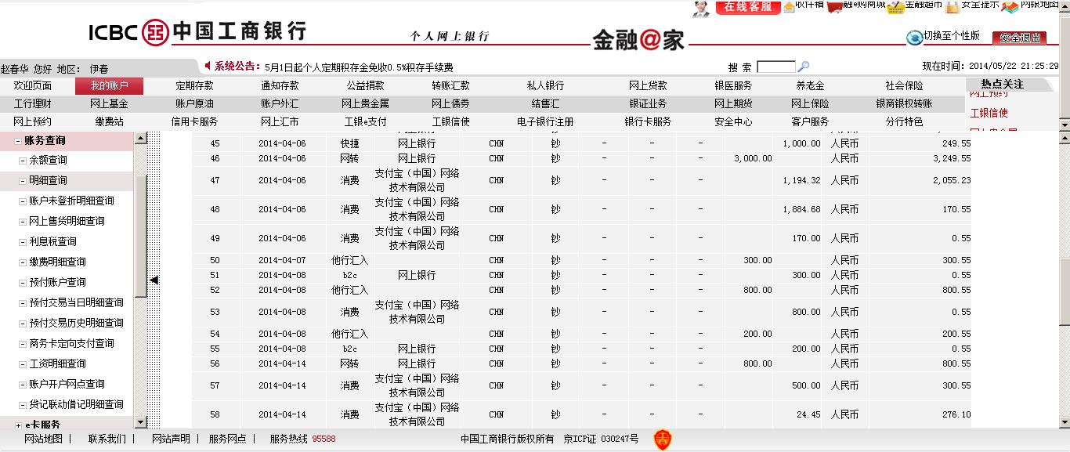Open 账户未登折明细查询 in the sidebar

(x=71, y=201)
